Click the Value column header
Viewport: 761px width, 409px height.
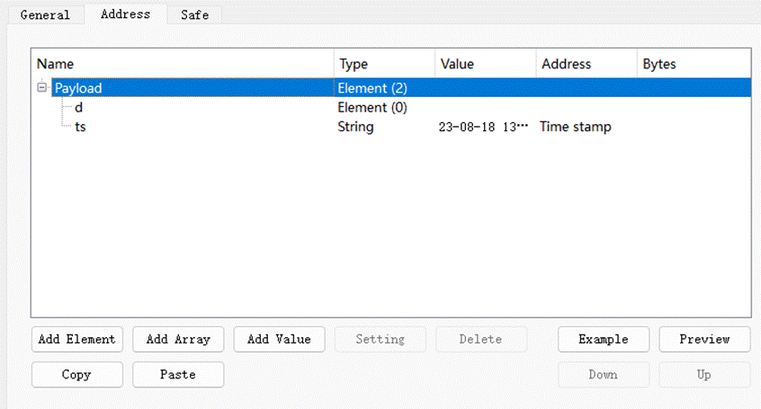pyautogui.click(x=485, y=64)
